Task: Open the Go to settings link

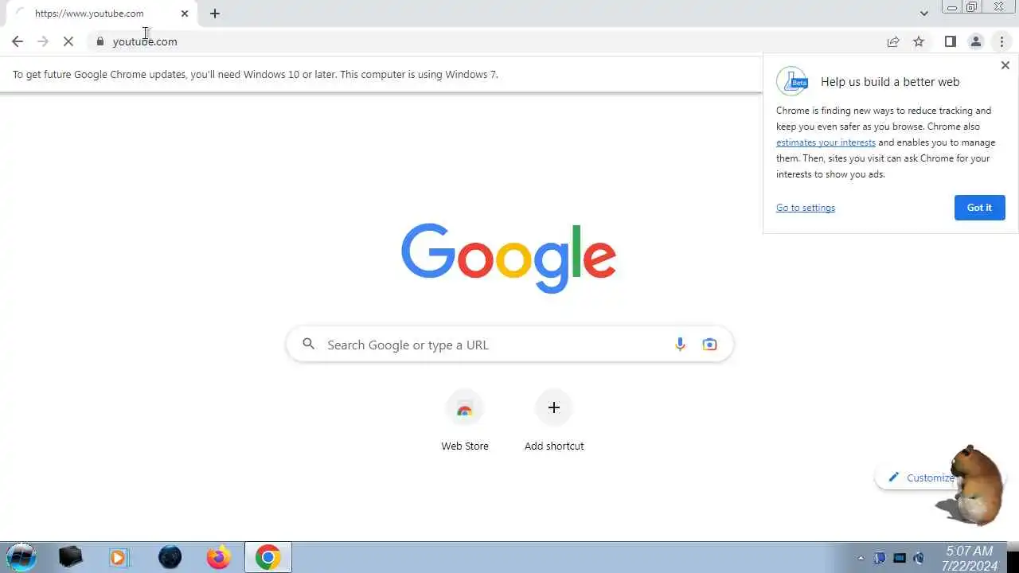Action: (x=806, y=208)
